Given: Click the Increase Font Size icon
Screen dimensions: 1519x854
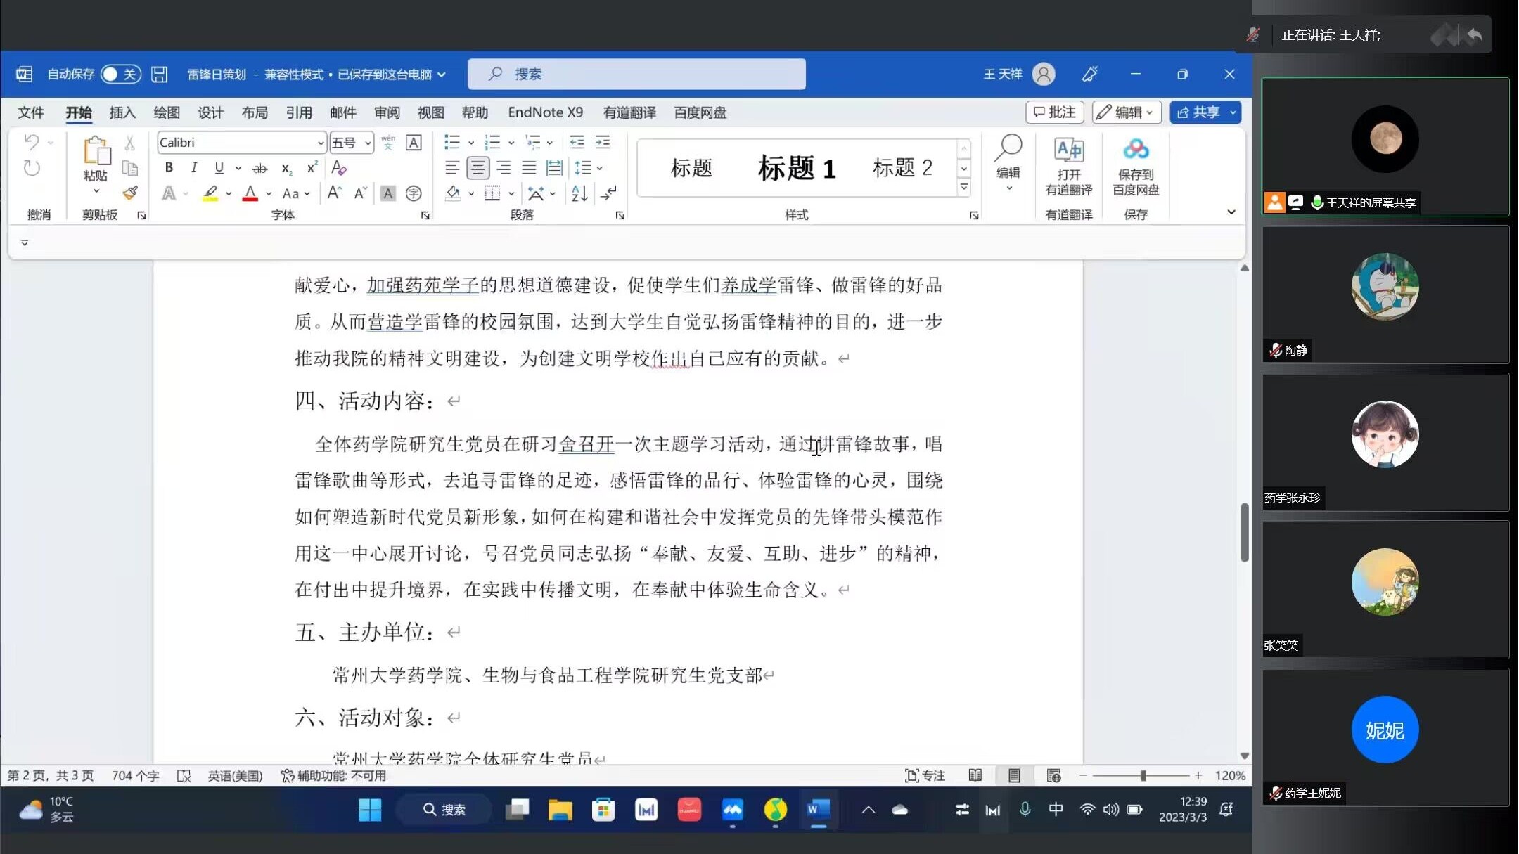Looking at the screenshot, I should pyautogui.click(x=335, y=193).
